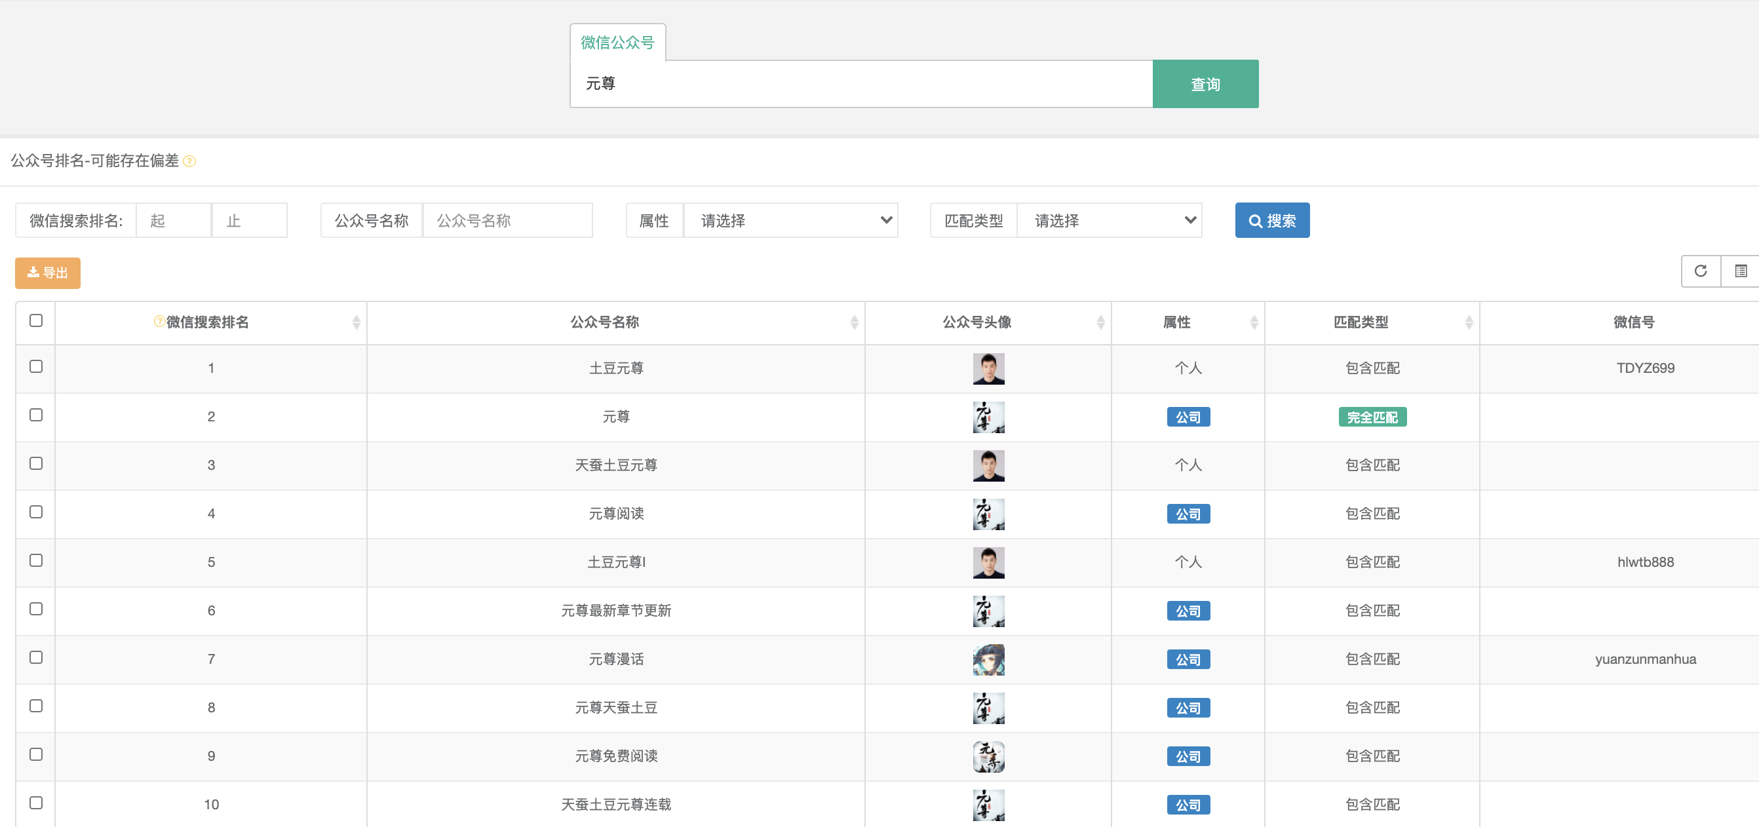Viewport: 1759px width, 827px height.
Task: Click the orange 导出 export button
Action: tap(48, 273)
